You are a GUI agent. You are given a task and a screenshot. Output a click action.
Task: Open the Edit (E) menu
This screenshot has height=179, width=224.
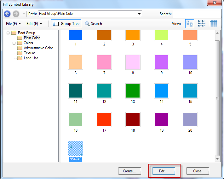click(x=34, y=24)
